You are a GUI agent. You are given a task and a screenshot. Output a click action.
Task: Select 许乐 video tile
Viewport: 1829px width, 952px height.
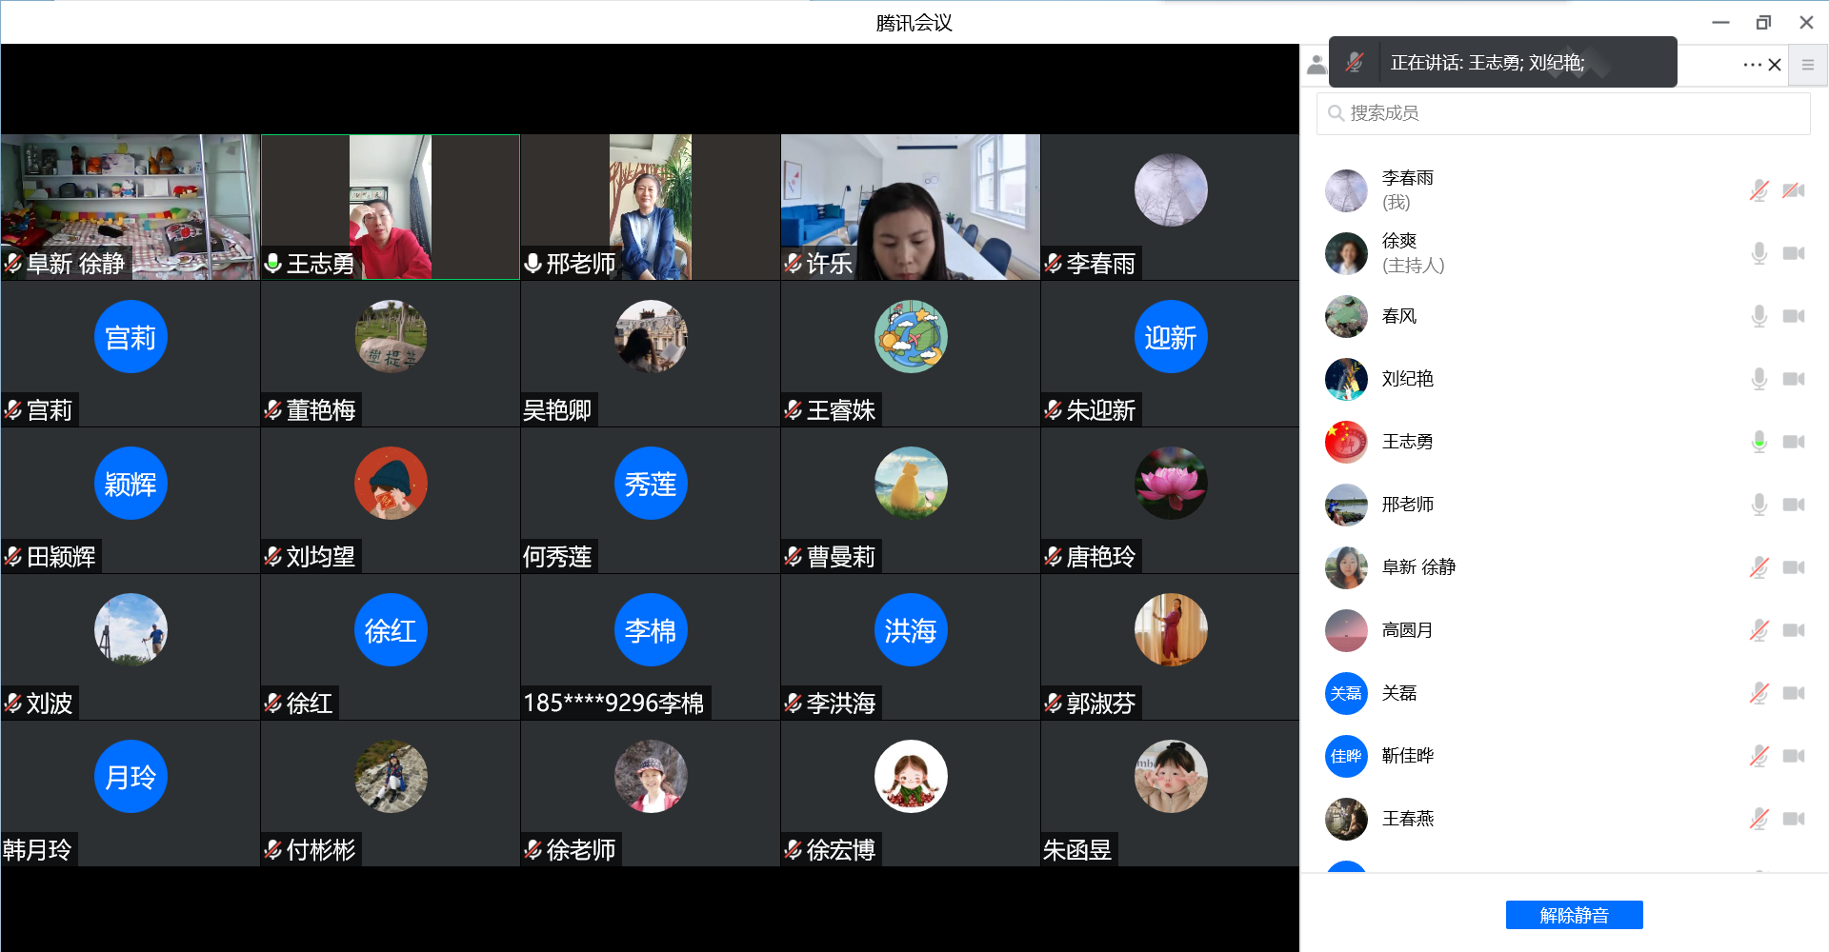pyautogui.click(x=910, y=207)
